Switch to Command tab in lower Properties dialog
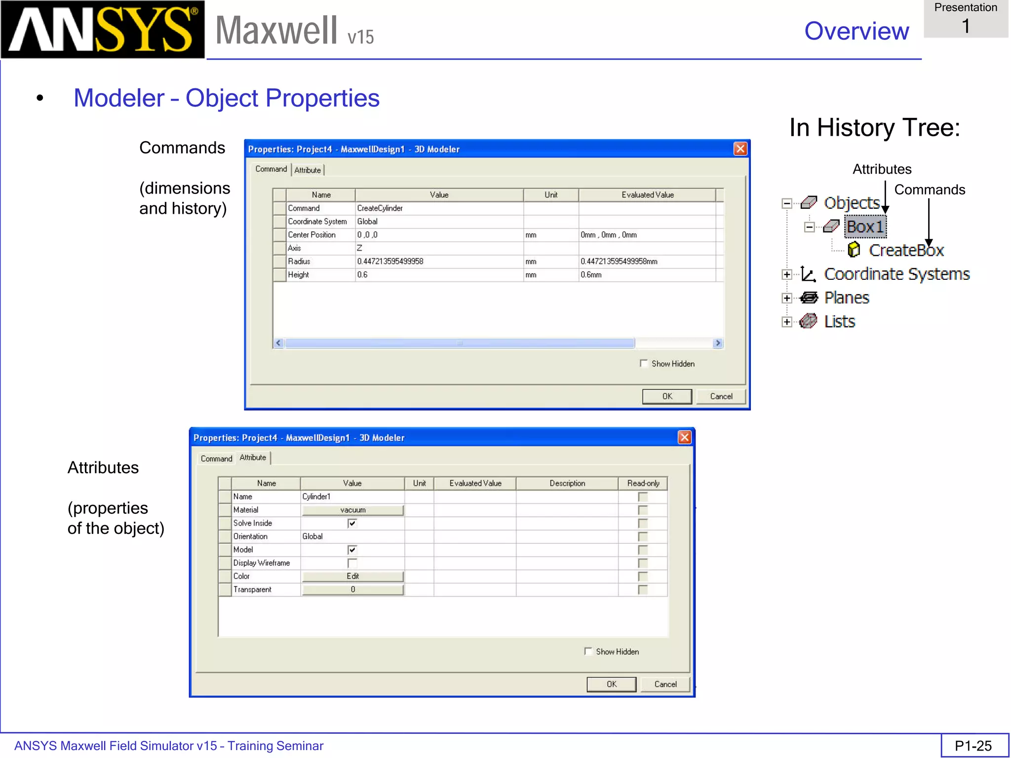1011x758 pixels. tap(216, 458)
